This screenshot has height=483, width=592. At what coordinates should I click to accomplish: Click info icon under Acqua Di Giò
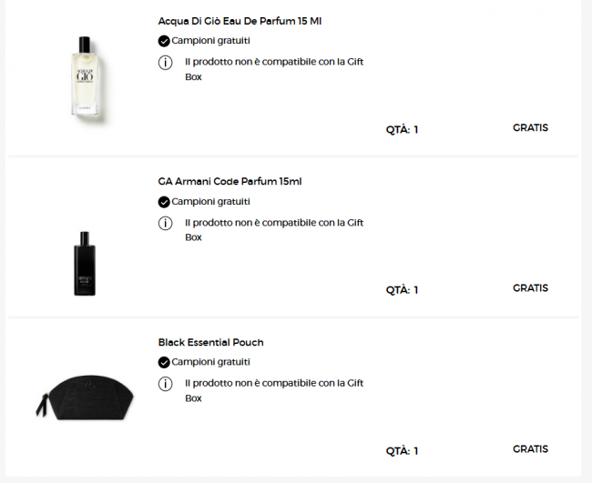click(x=165, y=62)
